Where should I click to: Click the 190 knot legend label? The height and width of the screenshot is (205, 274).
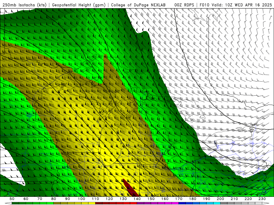pyautogui.click(x=207, y=199)
